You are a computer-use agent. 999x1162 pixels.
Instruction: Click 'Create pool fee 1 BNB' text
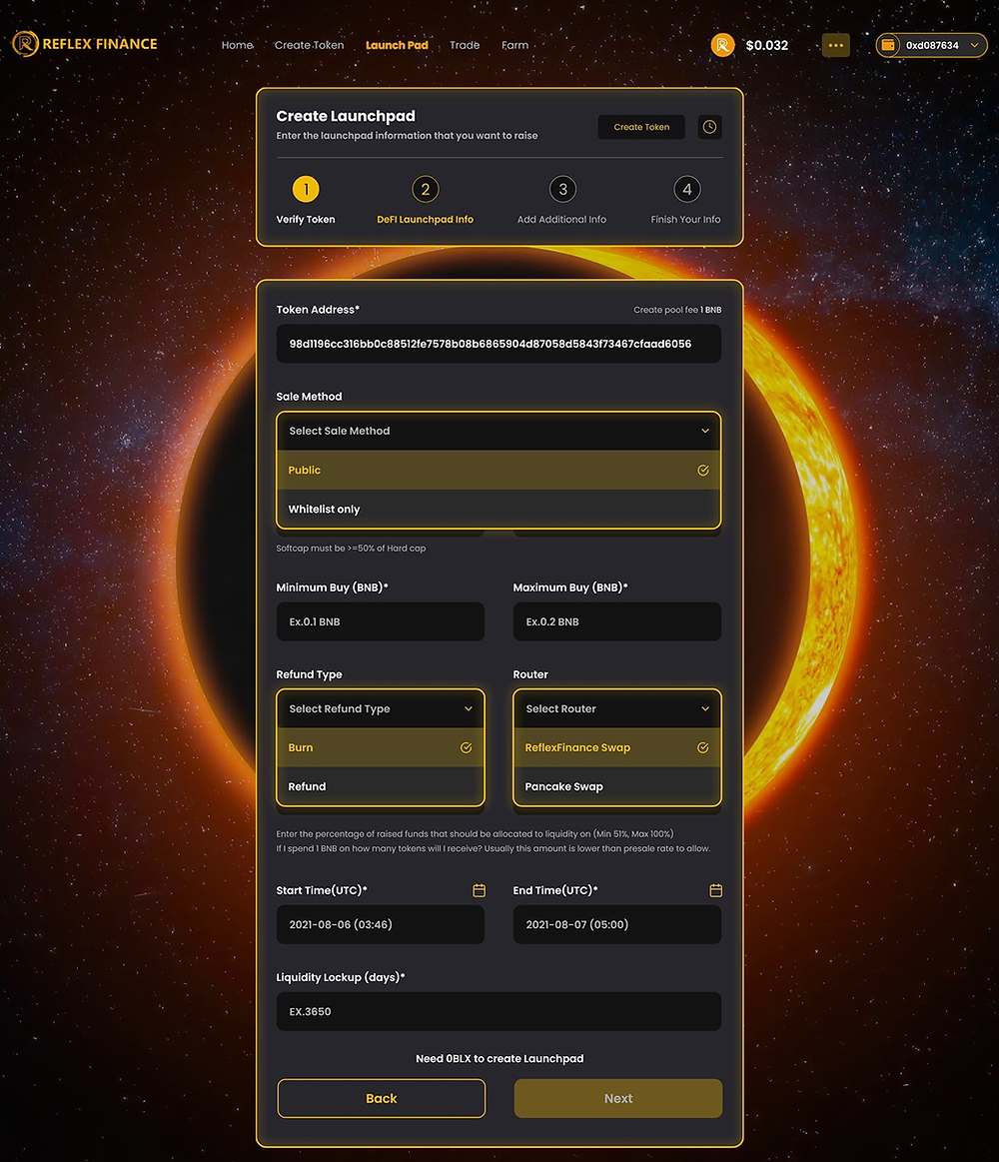tap(677, 310)
